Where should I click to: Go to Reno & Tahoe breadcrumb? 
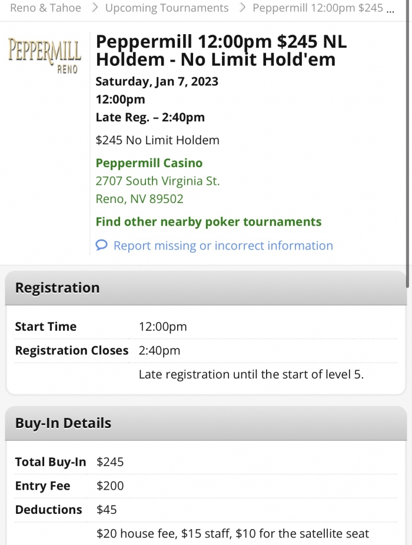point(45,8)
